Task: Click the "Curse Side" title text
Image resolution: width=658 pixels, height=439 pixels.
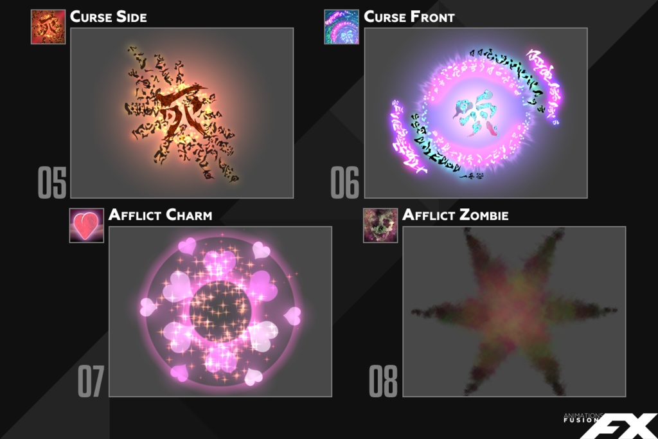Action: [108, 17]
